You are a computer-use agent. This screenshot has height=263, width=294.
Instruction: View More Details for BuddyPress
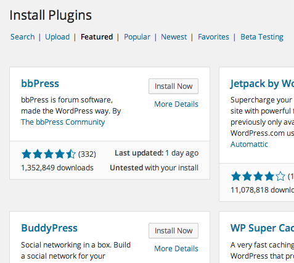[176, 249]
